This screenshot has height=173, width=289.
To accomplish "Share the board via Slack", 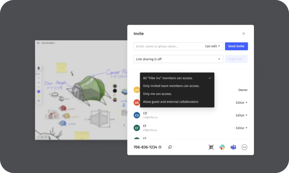I will [222, 147].
